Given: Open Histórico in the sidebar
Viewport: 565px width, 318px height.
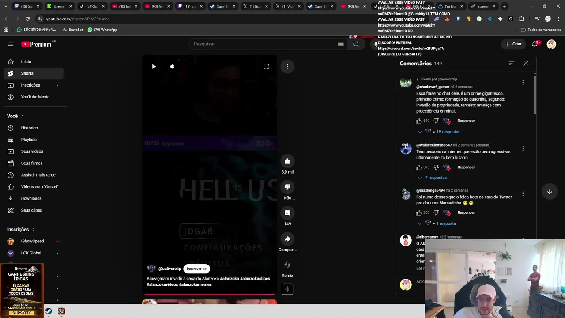Looking at the screenshot, I should tap(34, 128).
